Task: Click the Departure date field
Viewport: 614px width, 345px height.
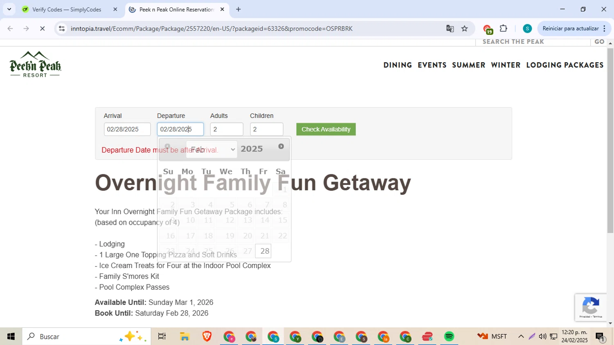Action: [x=181, y=129]
